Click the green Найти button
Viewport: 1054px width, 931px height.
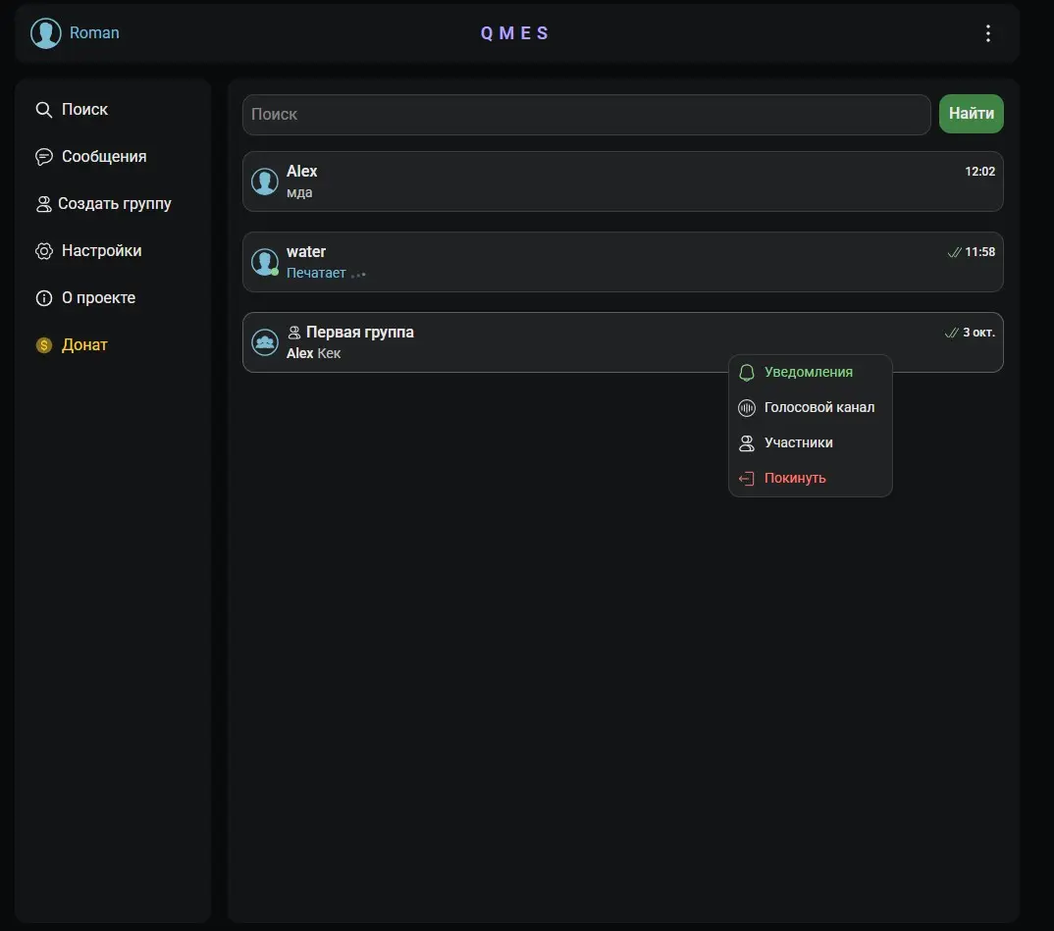(x=971, y=114)
